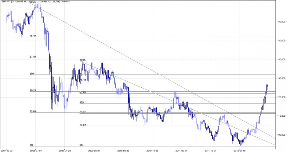This screenshot has height=153, width=287.
Task: Click the C: 125,776 close value in header
Action: [x=54, y=2]
